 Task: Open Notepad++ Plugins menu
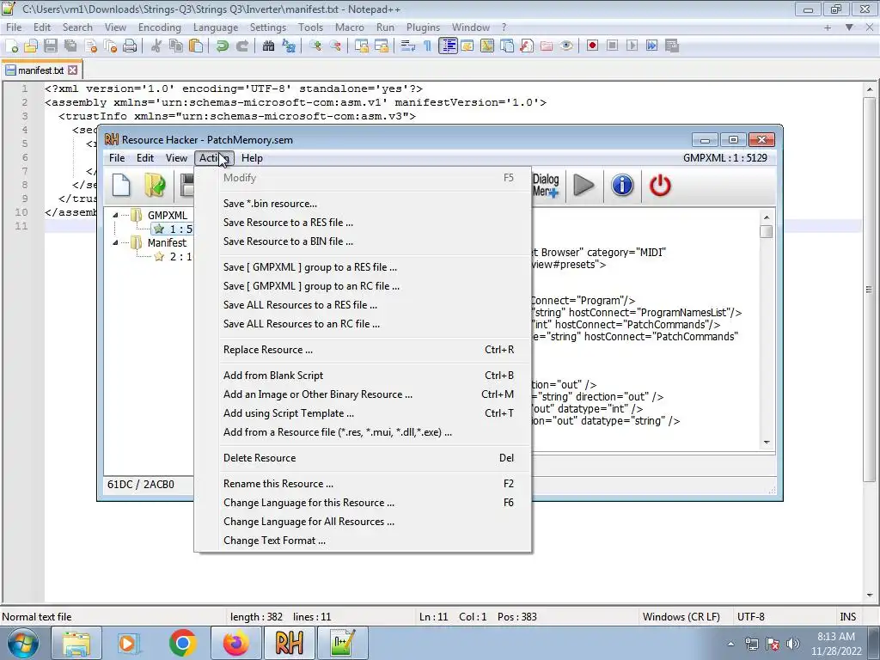(423, 27)
